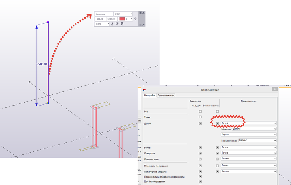
Task: Open the I25K1 profile dropdown
Action: coord(123,14)
